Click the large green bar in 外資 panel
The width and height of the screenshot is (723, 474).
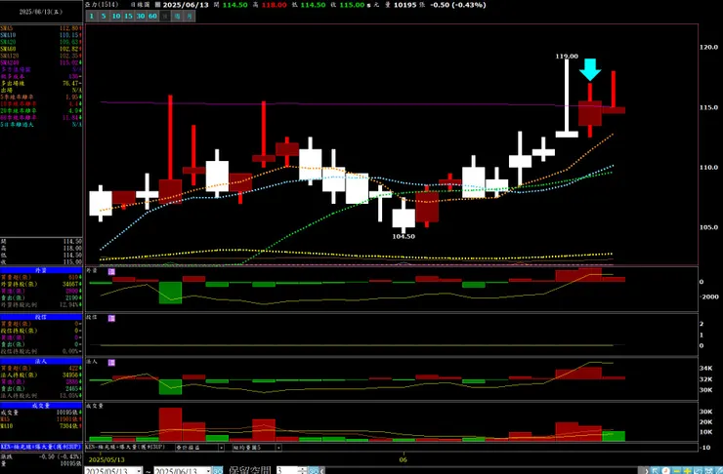click(x=171, y=293)
